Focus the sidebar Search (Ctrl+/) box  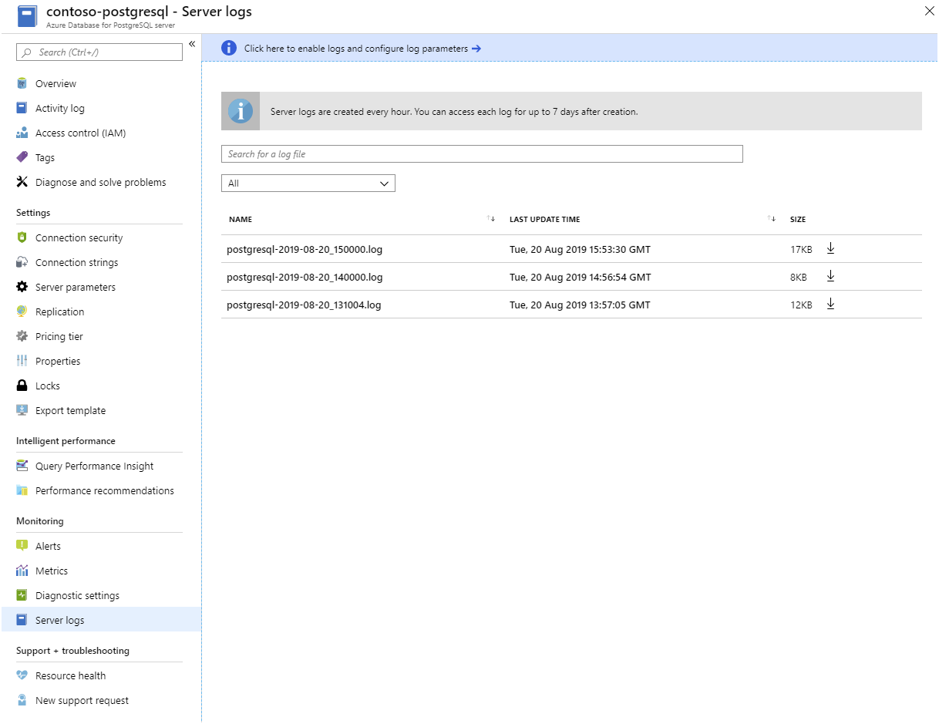[99, 52]
